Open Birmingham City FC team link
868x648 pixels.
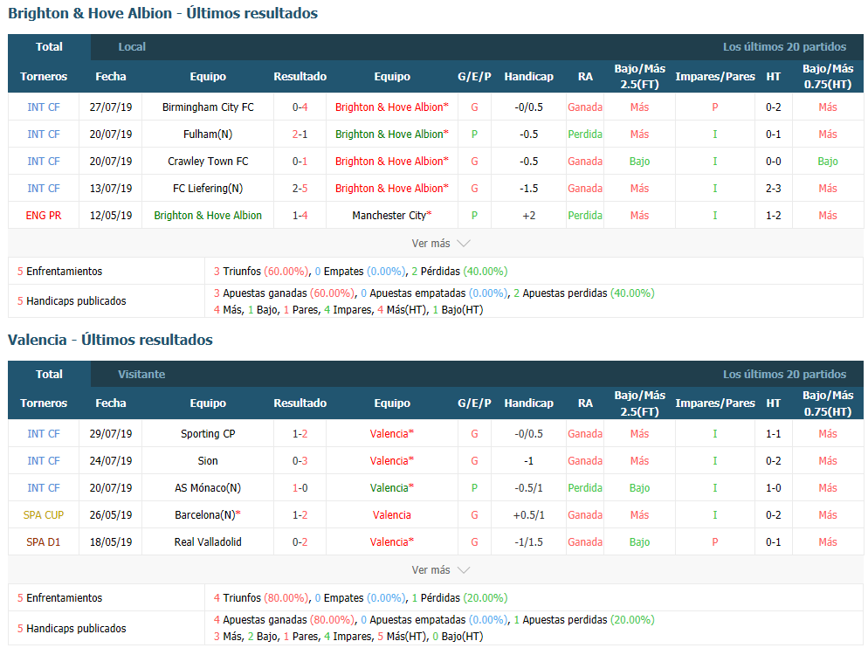[x=208, y=107]
